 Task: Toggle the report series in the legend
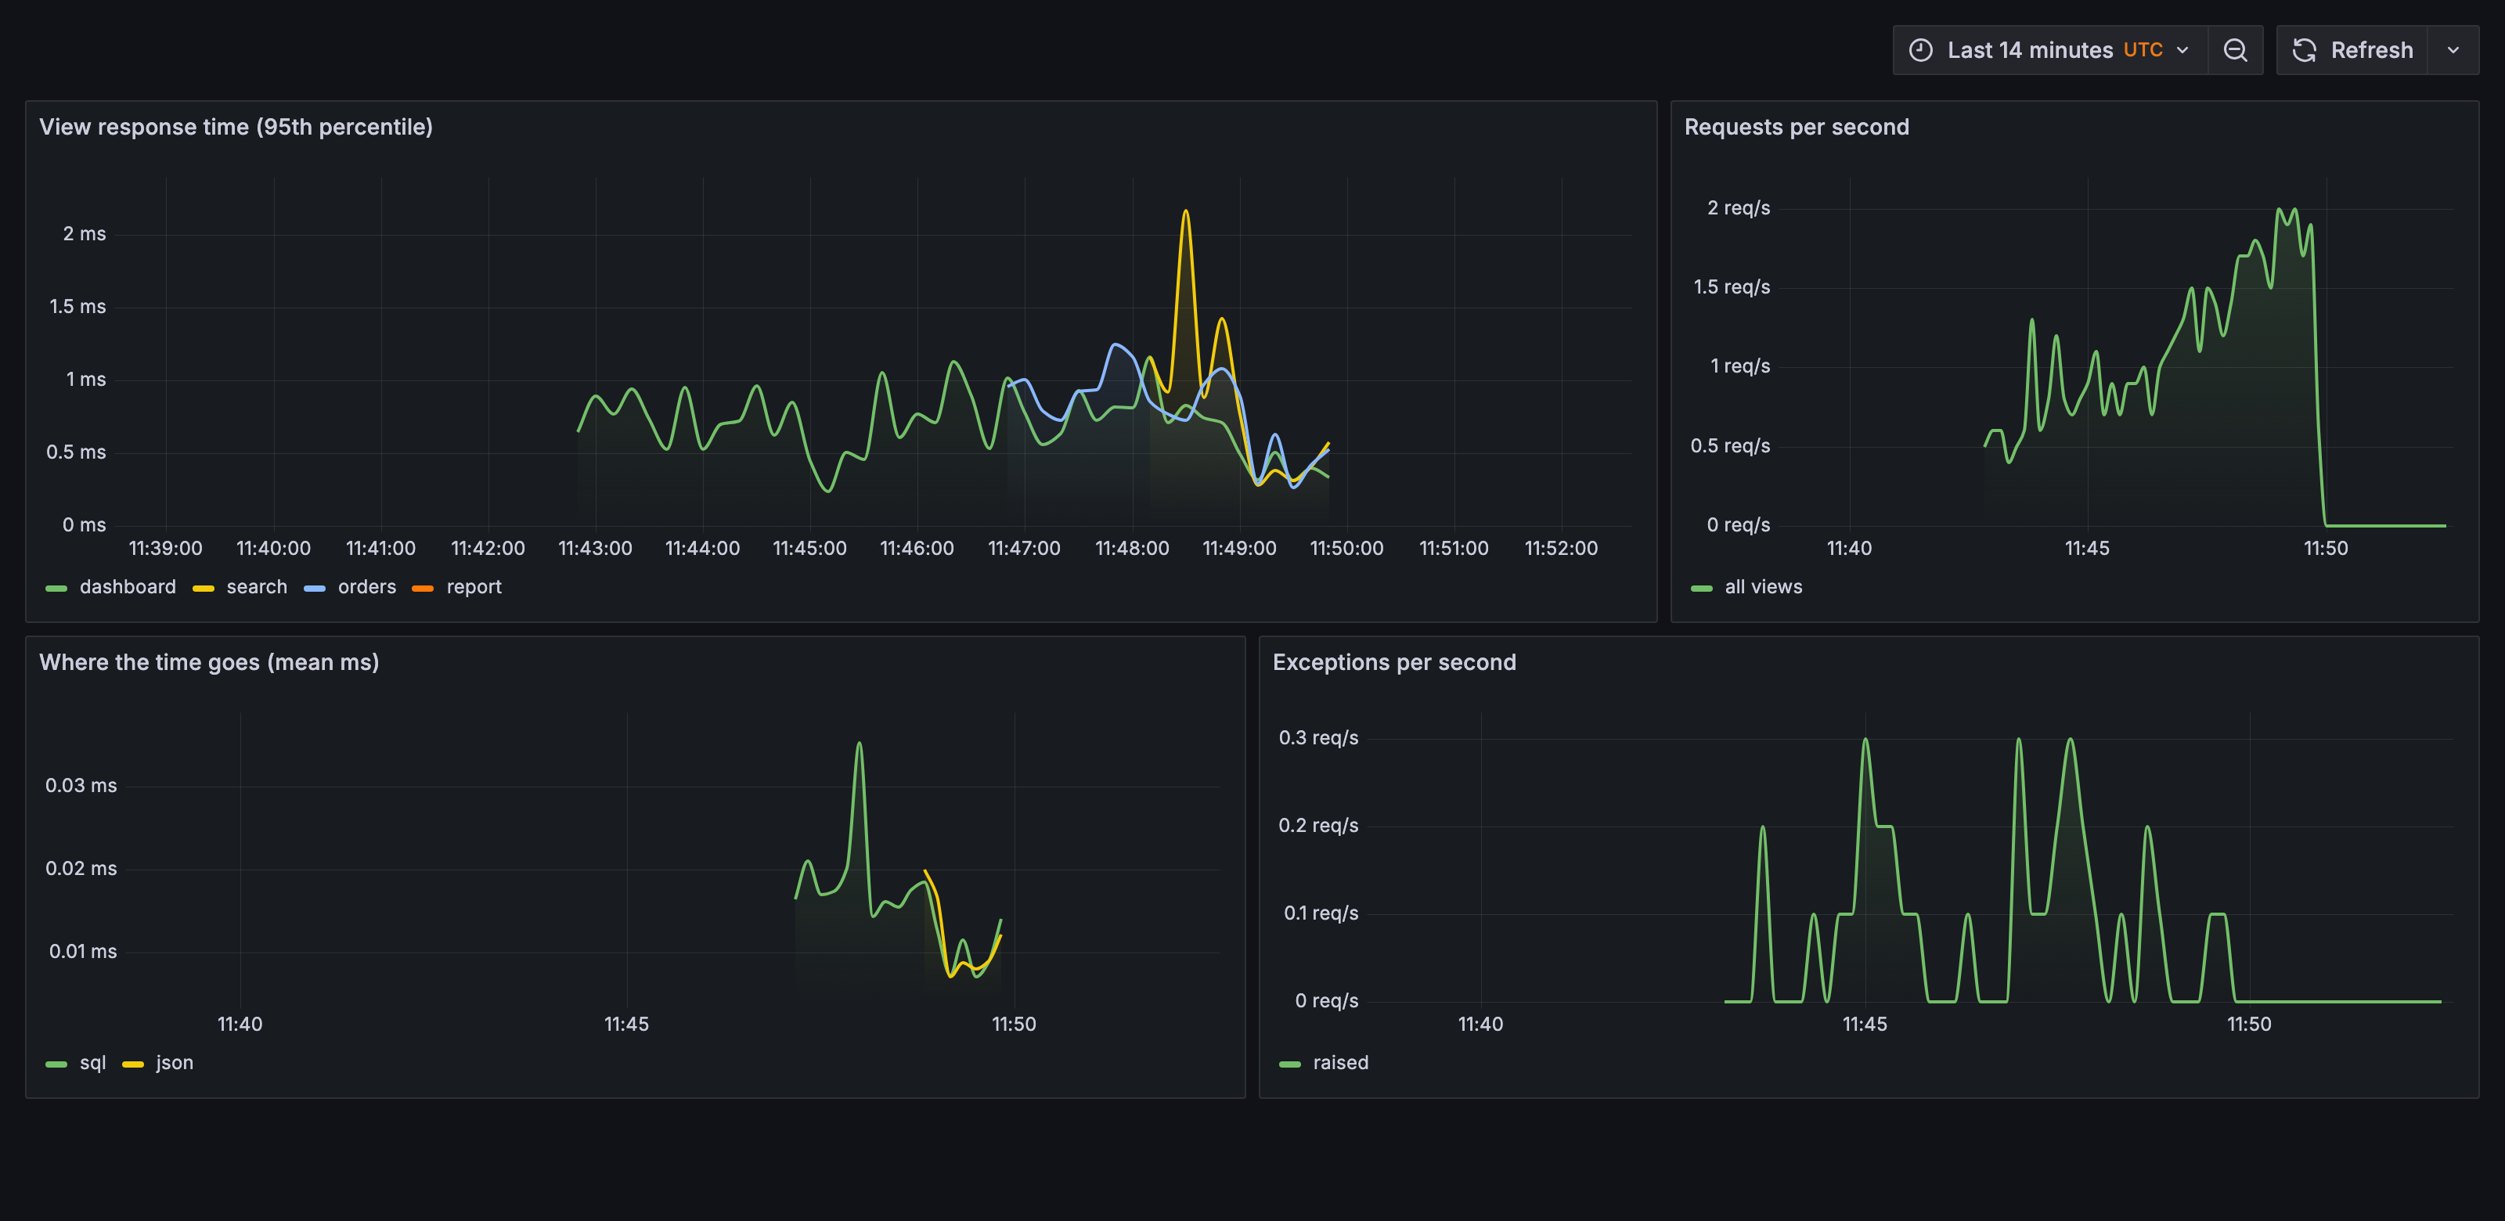(474, 587)
